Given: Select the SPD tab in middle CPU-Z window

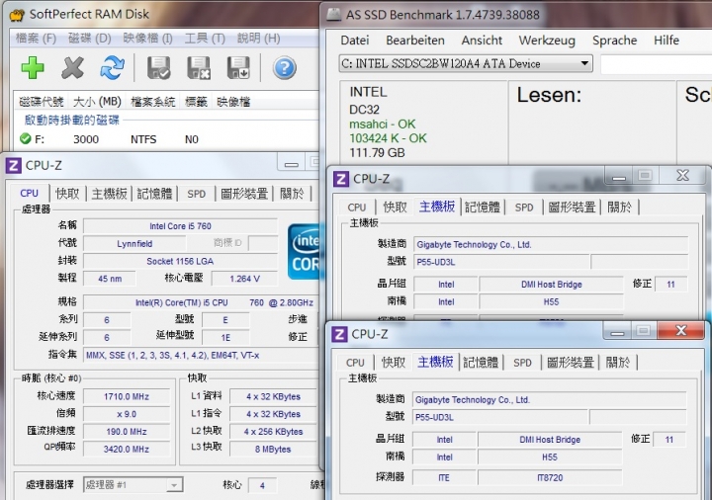Looking at the screenshot, I should tap(524, 208).
